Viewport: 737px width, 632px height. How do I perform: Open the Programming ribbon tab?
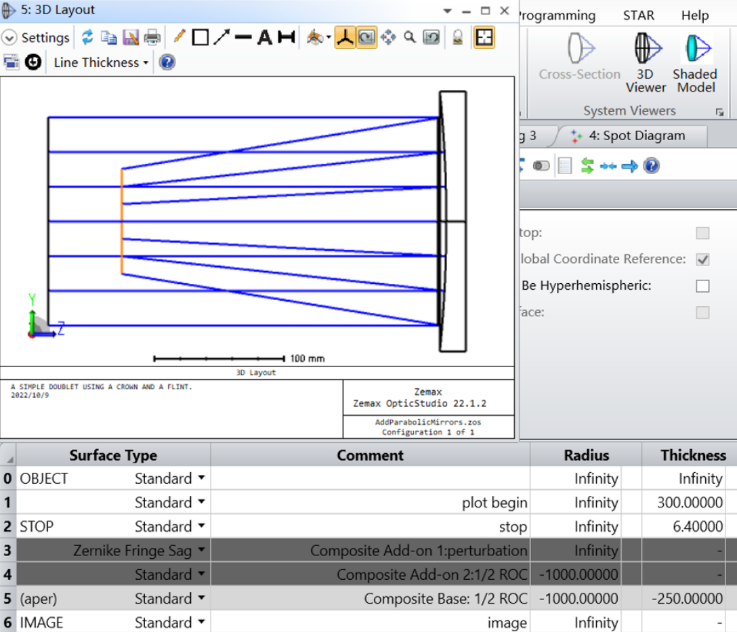click(557, 16)
